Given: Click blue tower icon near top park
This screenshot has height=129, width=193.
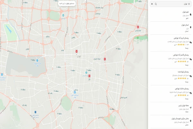Looking at the screenshot, I should 63,15.
